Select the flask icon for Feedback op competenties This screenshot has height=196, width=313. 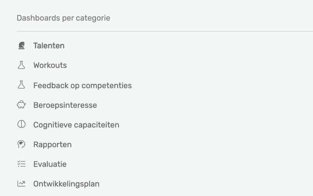click(21, 85)
